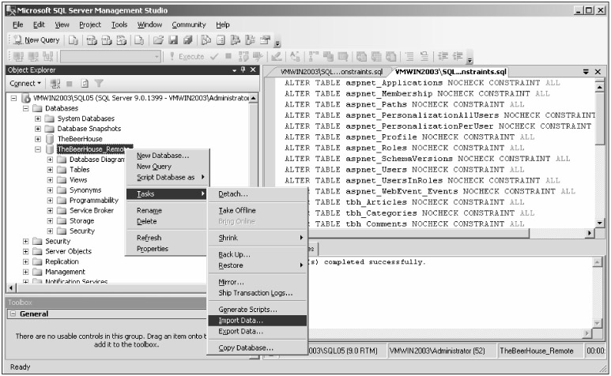Click the Object Explorer filter funnel icon
The image size is (611, 376).
pos(100,83)
